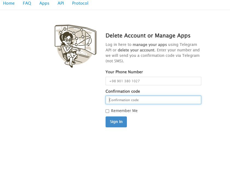Viewport: 230px width, 176px height.
Task: Open the Home navigation link
Action: click(x=9, y=3)
